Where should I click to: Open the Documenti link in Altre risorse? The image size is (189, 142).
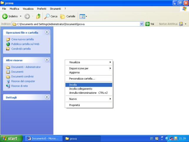17,72
